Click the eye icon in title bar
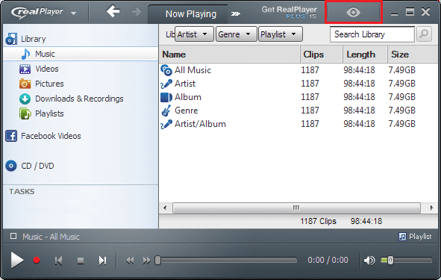 point(354,13)
